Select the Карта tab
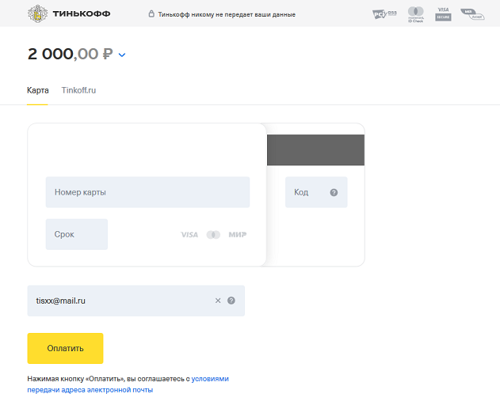 (37, 90)
